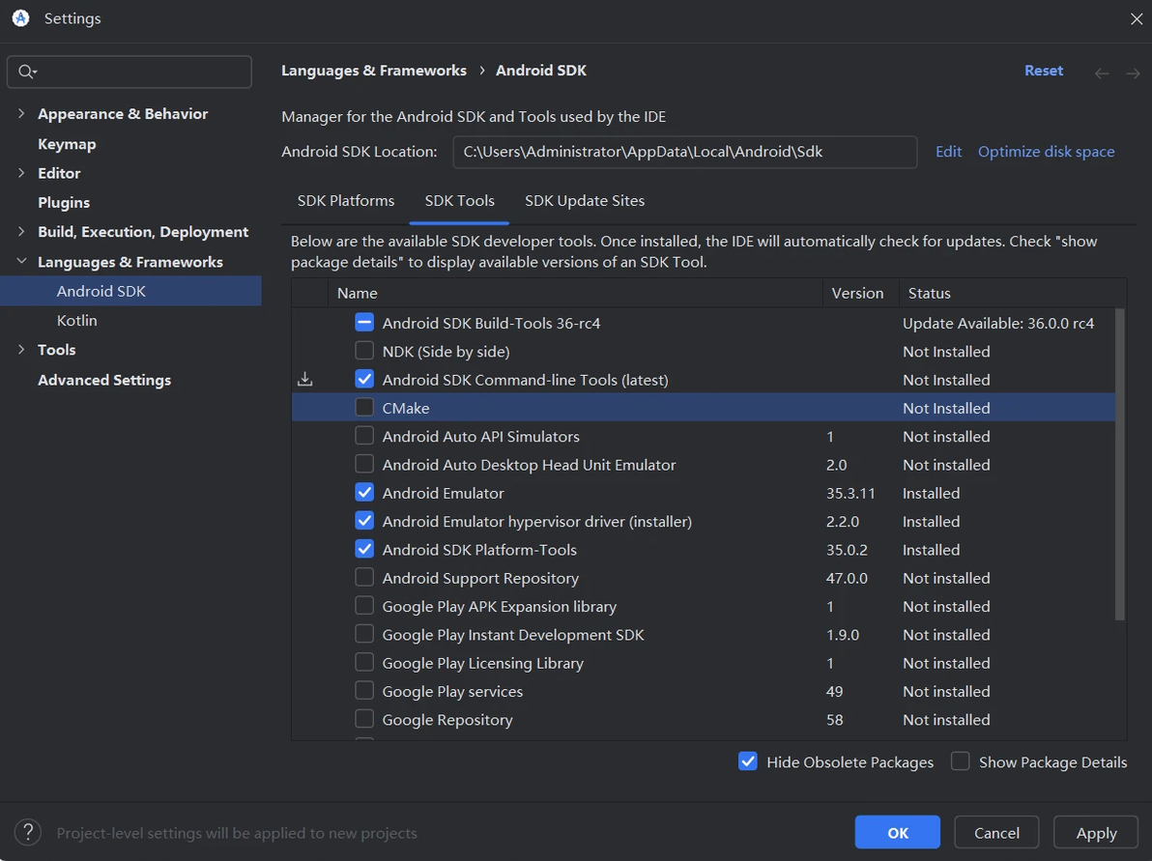The image size is (1152, 861).
Task: Enable NDK (Side by side) checkbox
Action: click(364, 351)
